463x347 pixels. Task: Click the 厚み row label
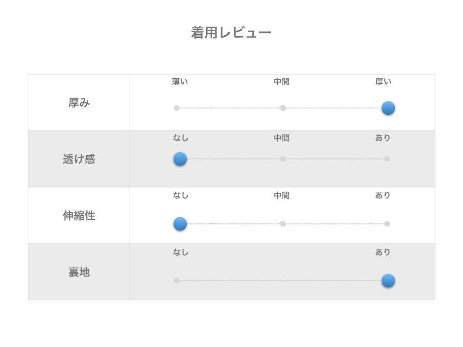coord(79,103)
